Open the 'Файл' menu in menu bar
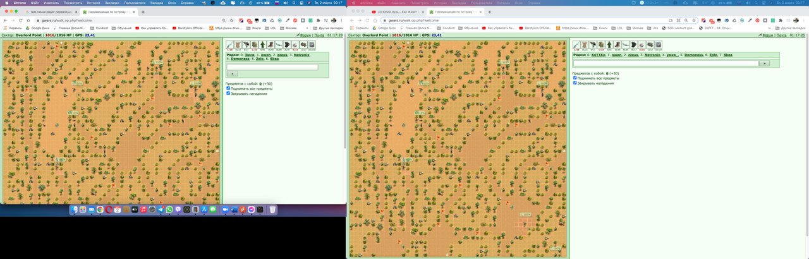This screenshot has height=259, width=809. 35,3
